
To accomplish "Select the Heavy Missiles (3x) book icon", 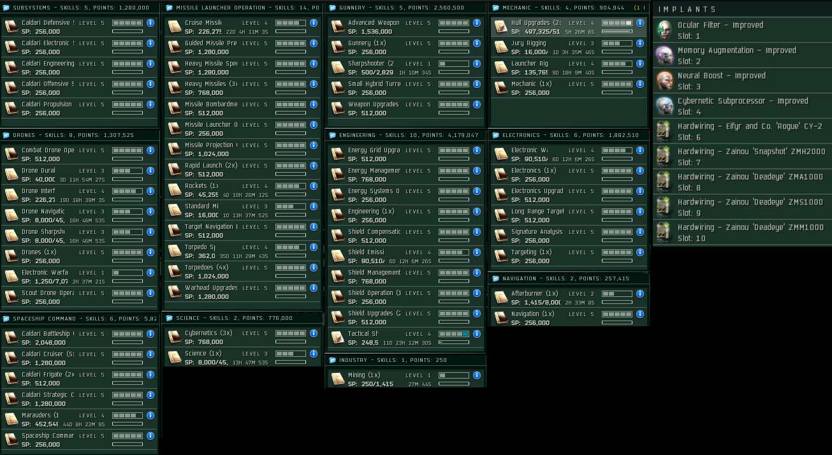I will 174,88.
